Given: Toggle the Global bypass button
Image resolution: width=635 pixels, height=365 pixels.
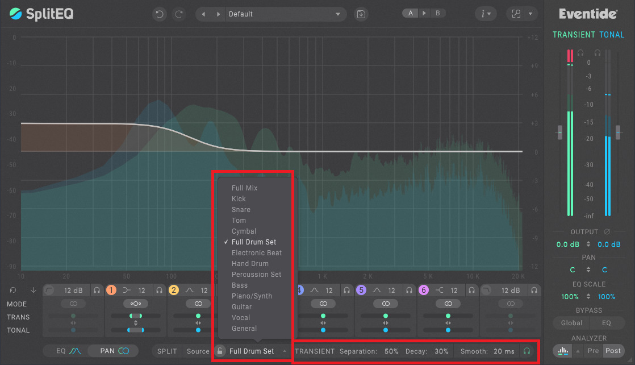Looking at the screenshot, I should pos(571,323).
